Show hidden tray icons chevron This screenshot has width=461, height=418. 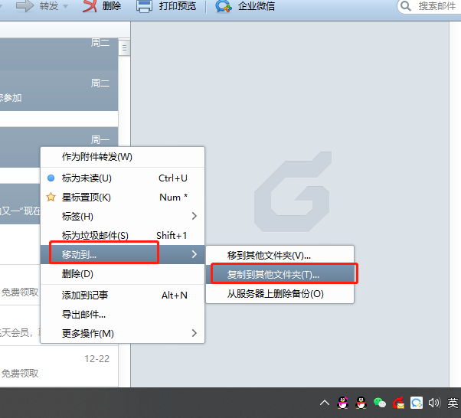click(x=325, y=403)
